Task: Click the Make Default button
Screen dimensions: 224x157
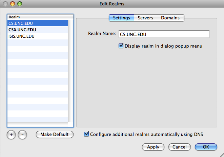Action: tap(55, 134)
